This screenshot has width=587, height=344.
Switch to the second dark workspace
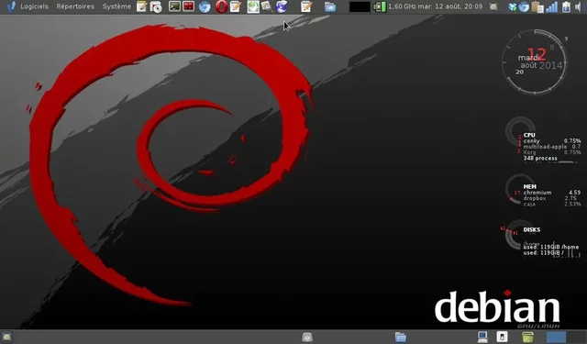pos(576,337)
